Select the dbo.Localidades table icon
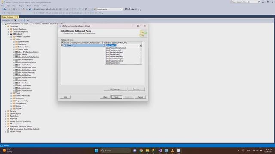This screenshot has width=275, height=154. (16, 86)
